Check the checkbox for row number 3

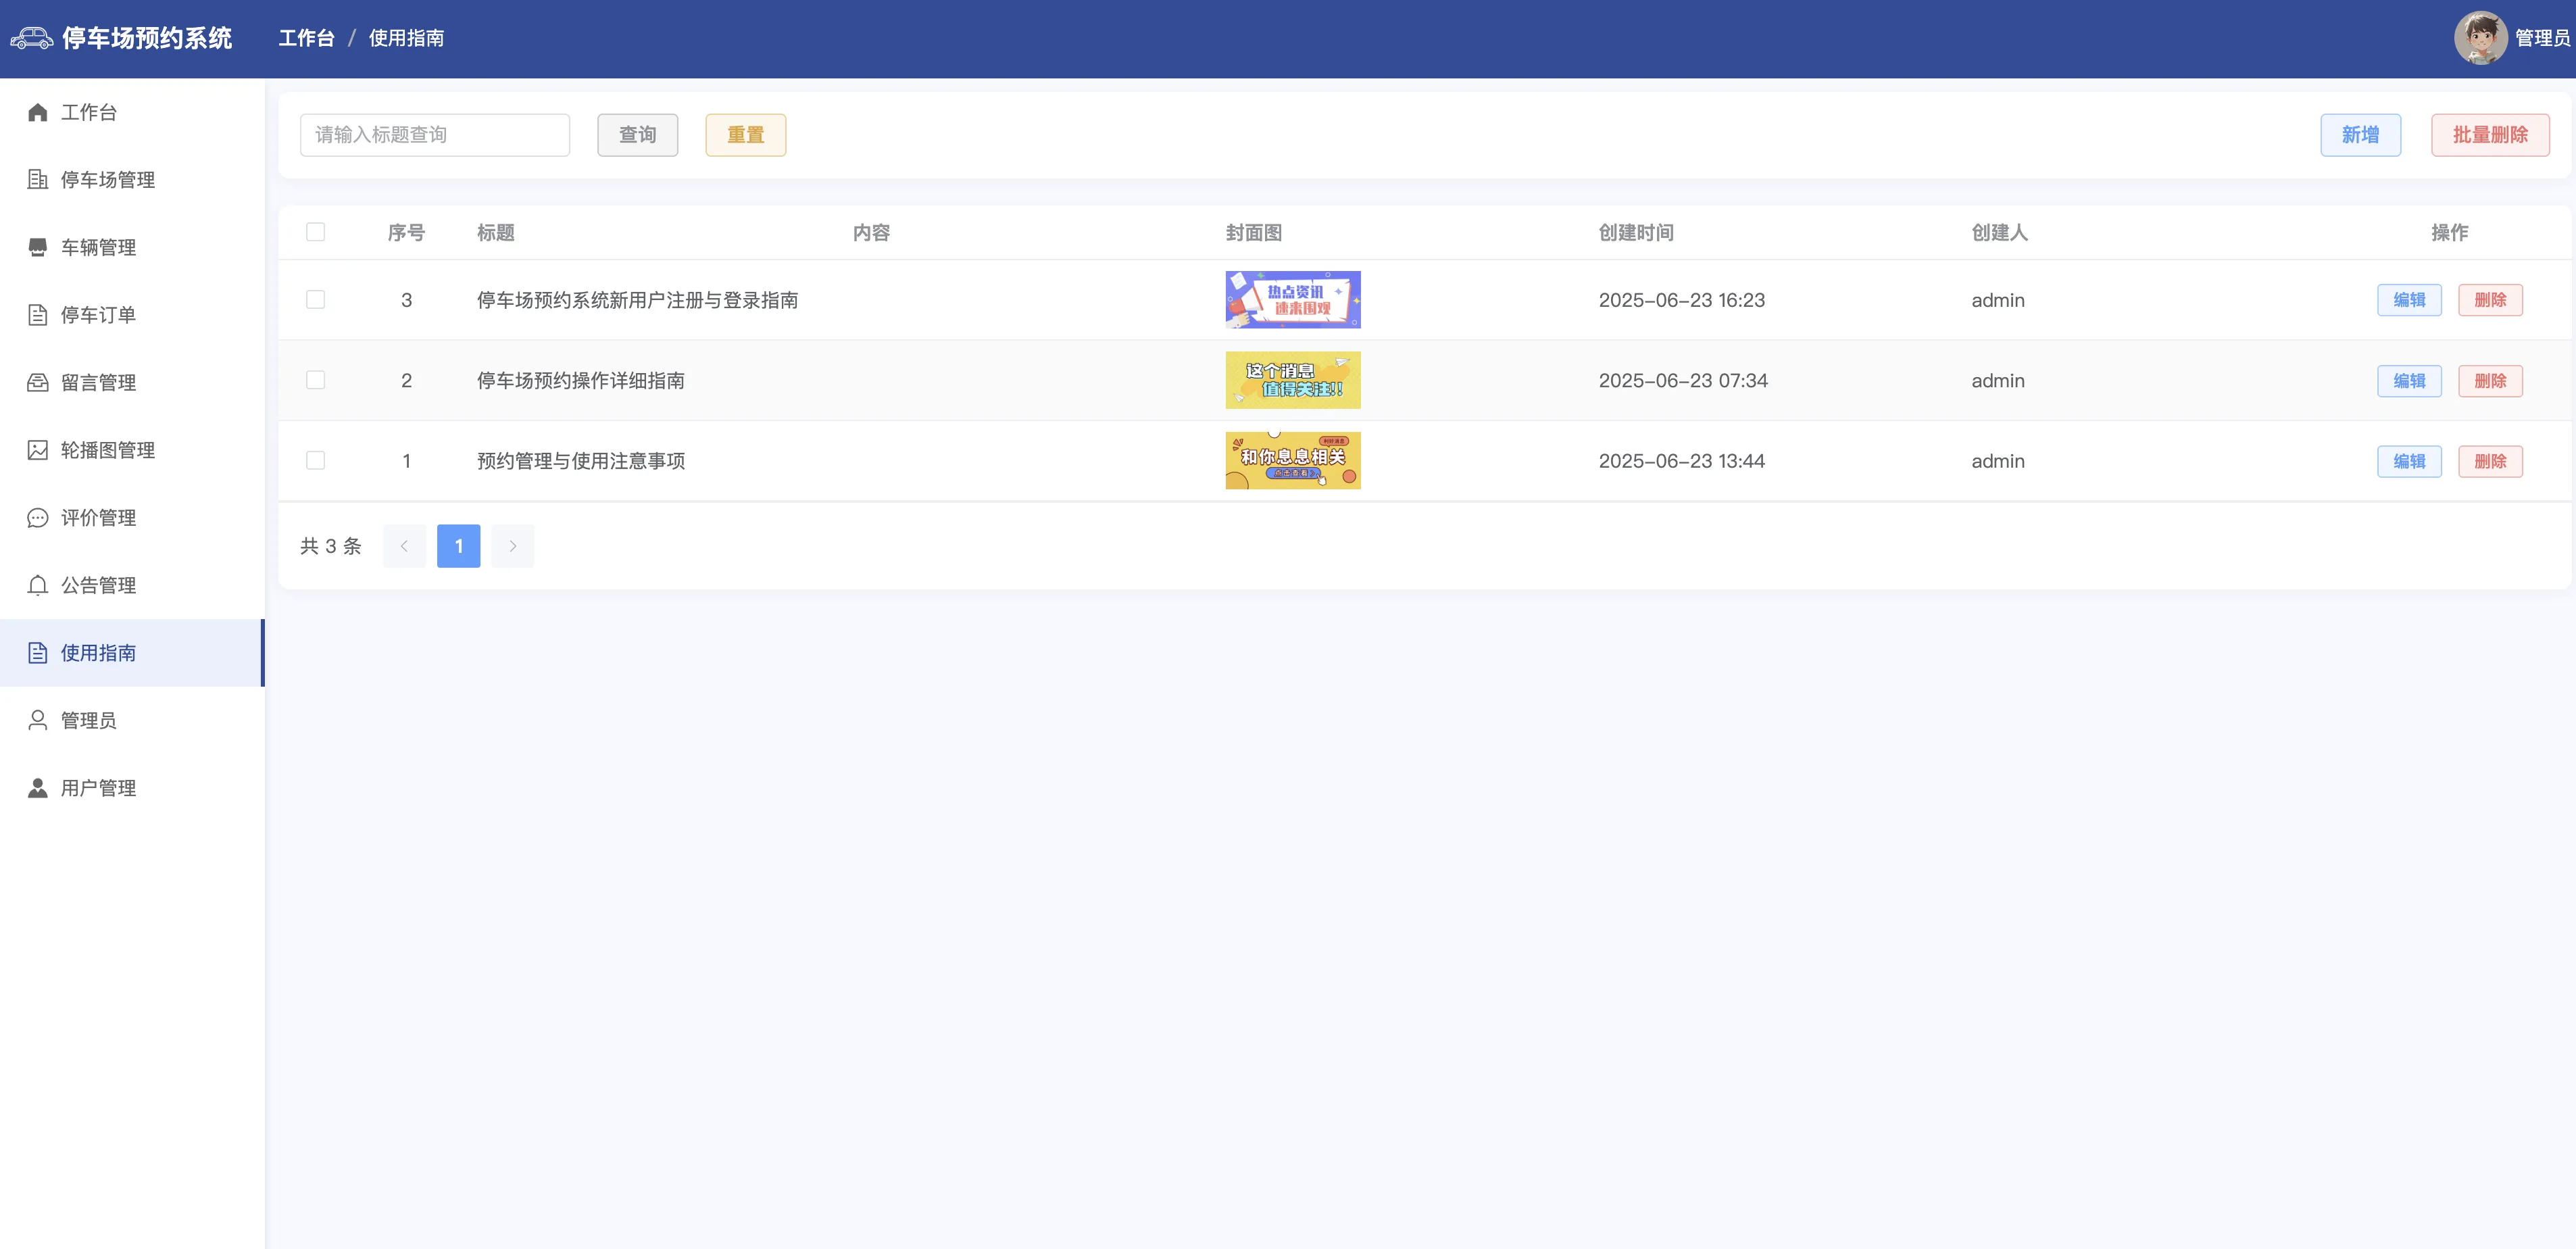315,299
